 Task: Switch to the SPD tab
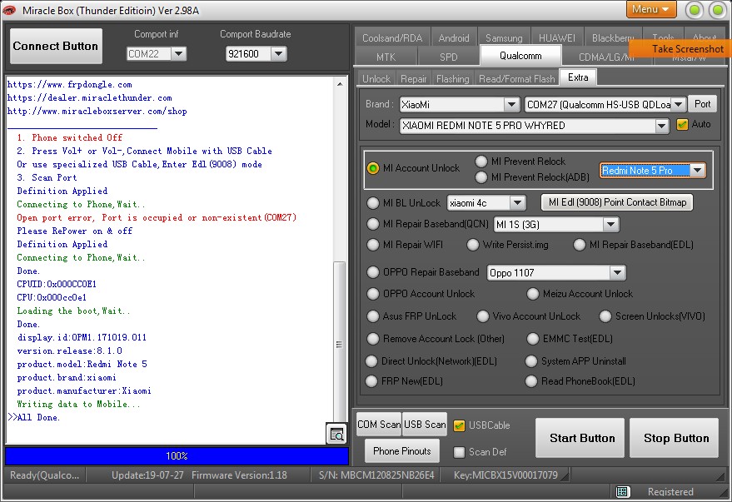click(x=448, y=57)
